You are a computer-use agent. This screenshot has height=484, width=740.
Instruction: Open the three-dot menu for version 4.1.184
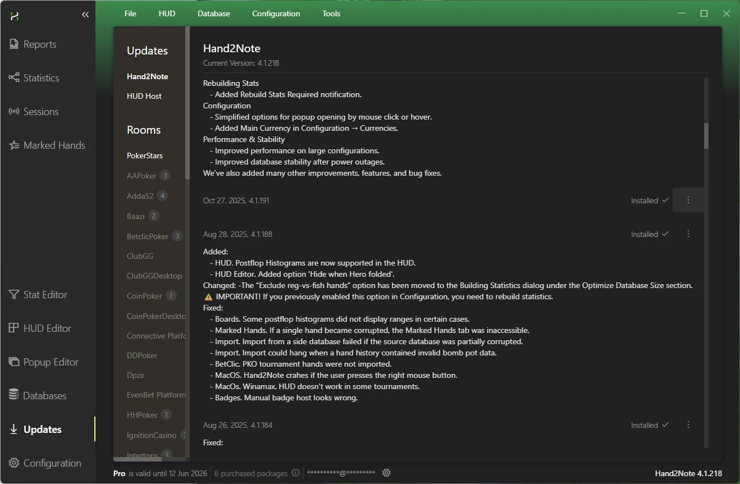(x=688, y=425)
